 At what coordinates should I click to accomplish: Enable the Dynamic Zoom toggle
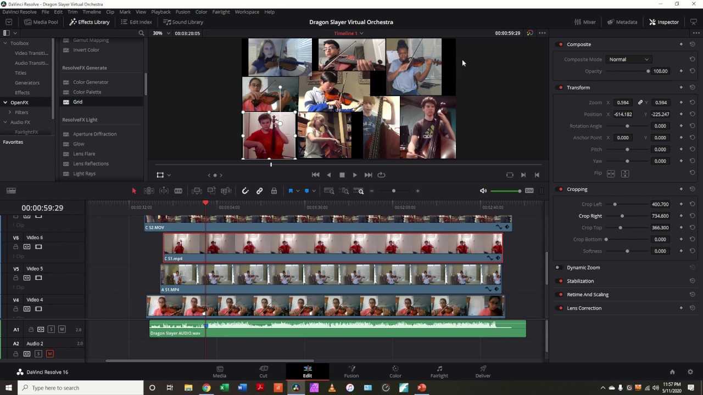(557, 268)
